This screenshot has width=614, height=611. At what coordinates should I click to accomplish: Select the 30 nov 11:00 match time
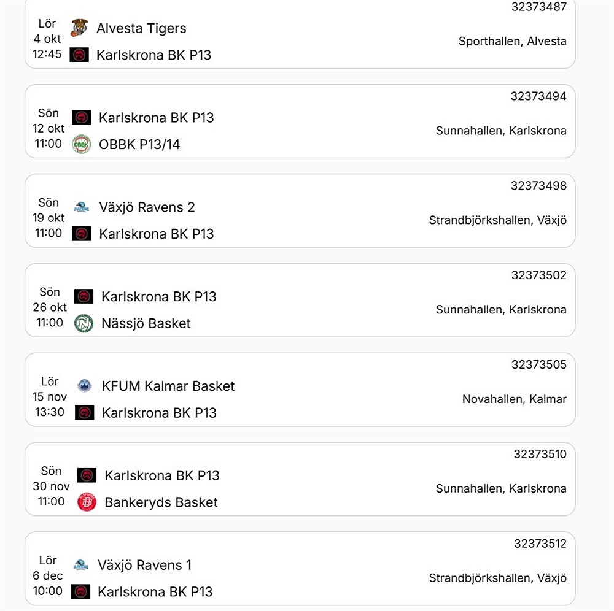(x=51, y=501)
